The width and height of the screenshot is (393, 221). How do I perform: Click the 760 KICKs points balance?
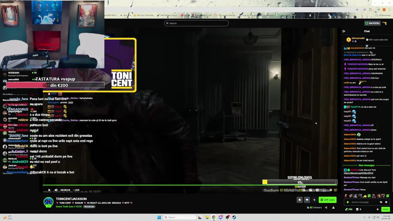point(349,209)
